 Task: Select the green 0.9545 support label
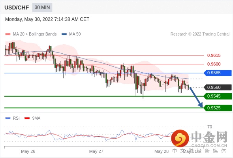(x=218, y=96)
